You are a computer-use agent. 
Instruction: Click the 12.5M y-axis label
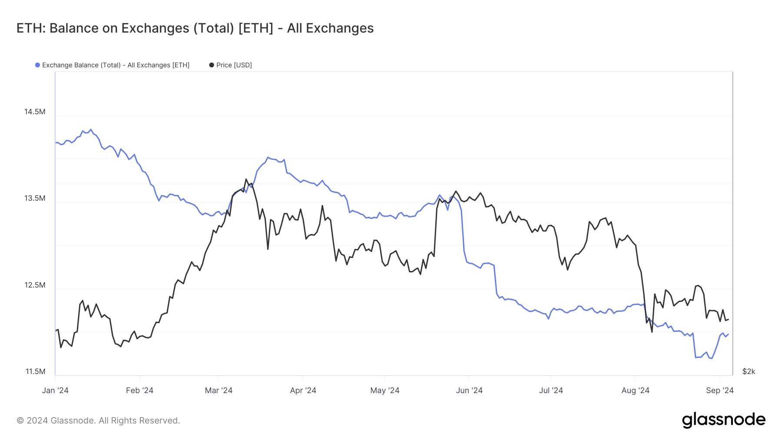35,285
